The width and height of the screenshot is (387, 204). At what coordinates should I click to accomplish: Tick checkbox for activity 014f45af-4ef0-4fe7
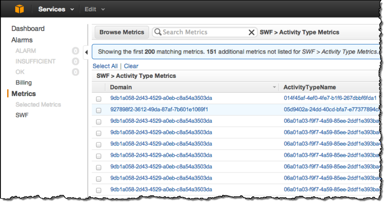pos(98,99)
